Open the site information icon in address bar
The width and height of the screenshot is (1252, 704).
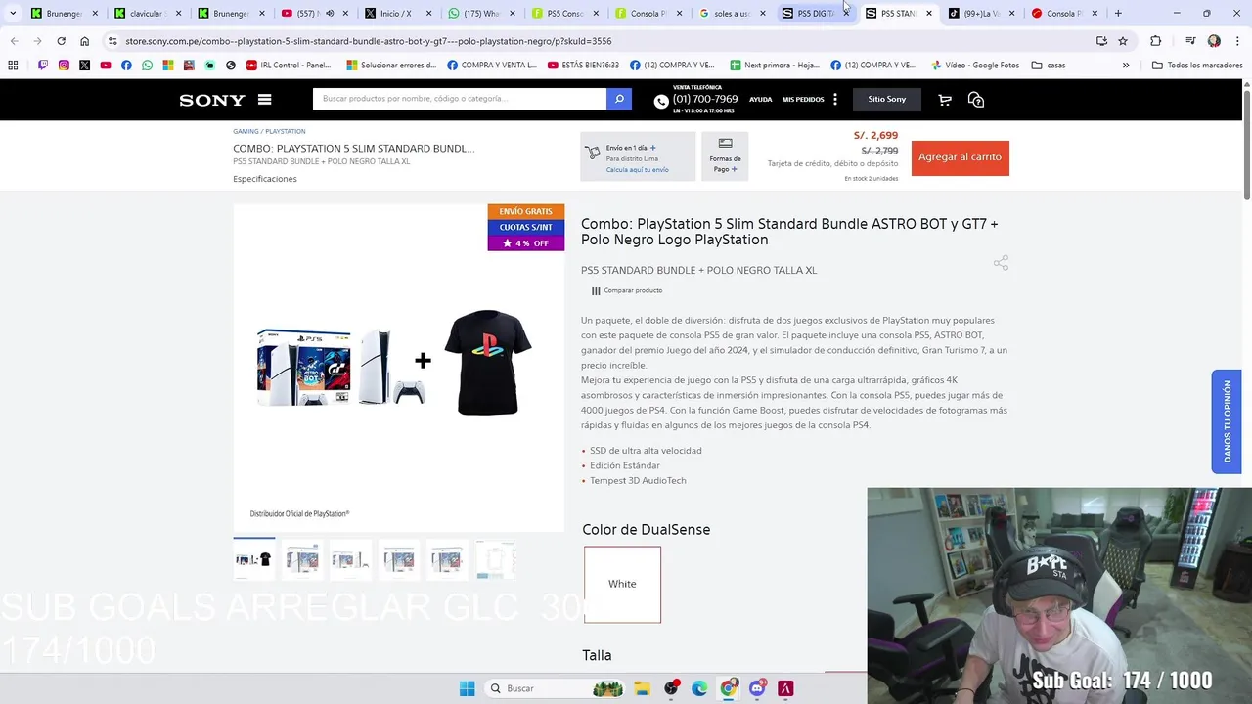pyautogui.click(x=112, y=41)
